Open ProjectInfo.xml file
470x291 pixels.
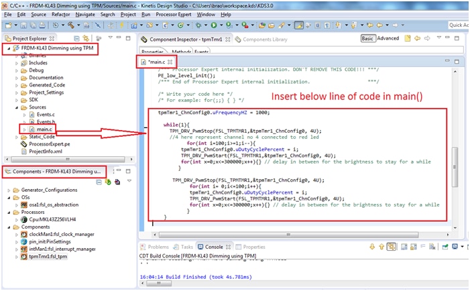pyautogui.click(x=48, y=151)
